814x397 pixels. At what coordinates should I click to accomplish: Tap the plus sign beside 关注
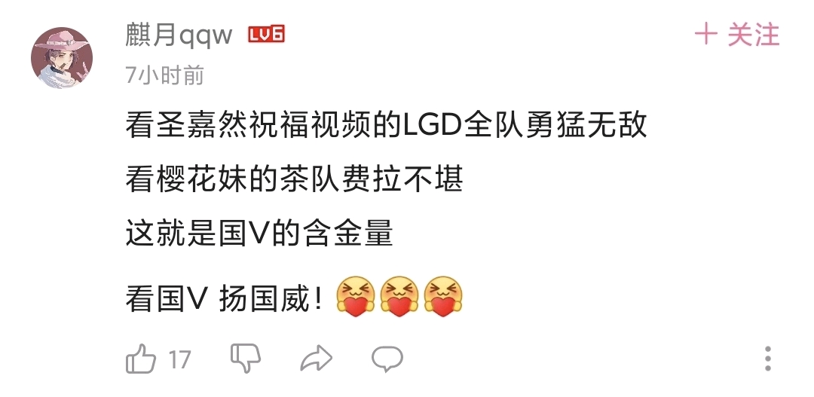click(706, 34)
